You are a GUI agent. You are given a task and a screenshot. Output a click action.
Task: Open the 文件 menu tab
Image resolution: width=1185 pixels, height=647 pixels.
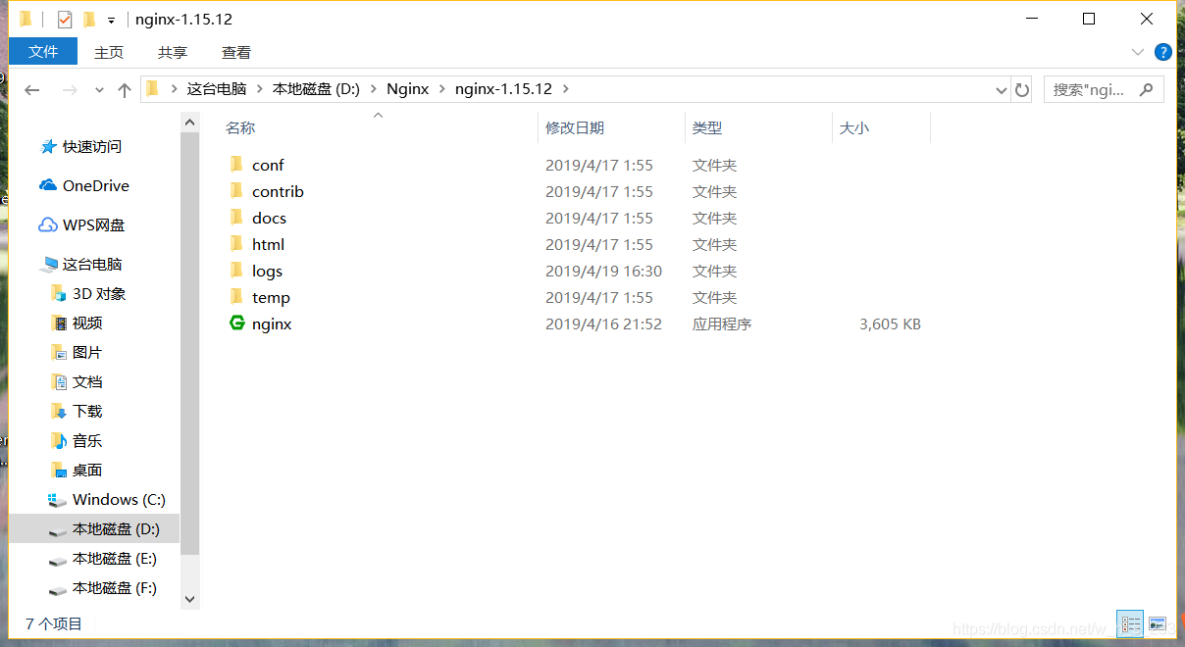[x=43, y=52]
